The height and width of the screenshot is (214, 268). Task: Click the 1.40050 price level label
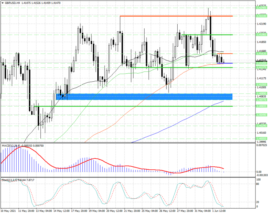(261, 139)
